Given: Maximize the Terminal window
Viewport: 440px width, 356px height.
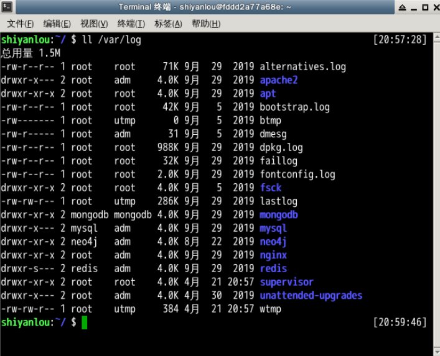Looking at the screenshot, I should pos(424,7).
